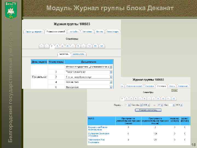Switch to 'Числитель' week tab
Image resolution: width=197 pixels, height=148 pixels.
pos(64,54)
